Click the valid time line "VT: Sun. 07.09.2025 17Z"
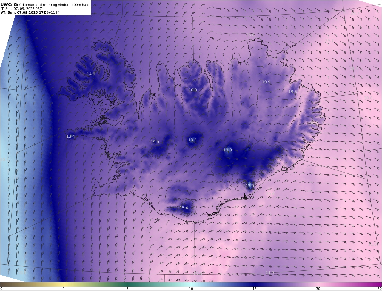Viewport: 382px width, 291px height. coord(23,12)
